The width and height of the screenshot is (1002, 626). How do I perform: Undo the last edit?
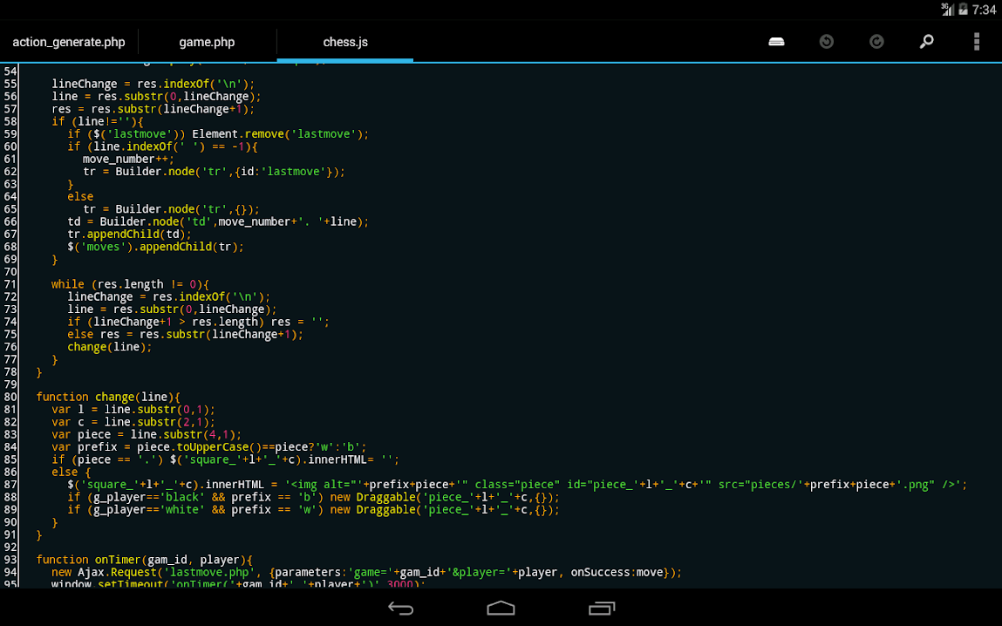(826, 41)
